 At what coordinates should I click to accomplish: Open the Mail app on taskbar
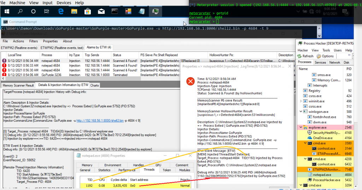[x=101, y=11]
